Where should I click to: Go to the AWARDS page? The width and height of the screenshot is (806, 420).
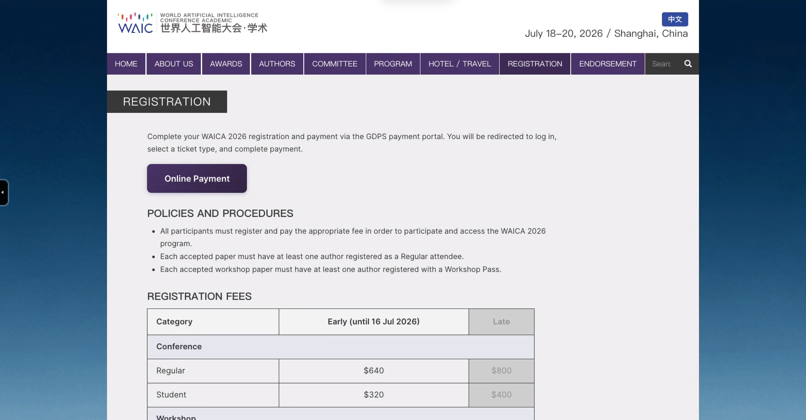point(226,64)
